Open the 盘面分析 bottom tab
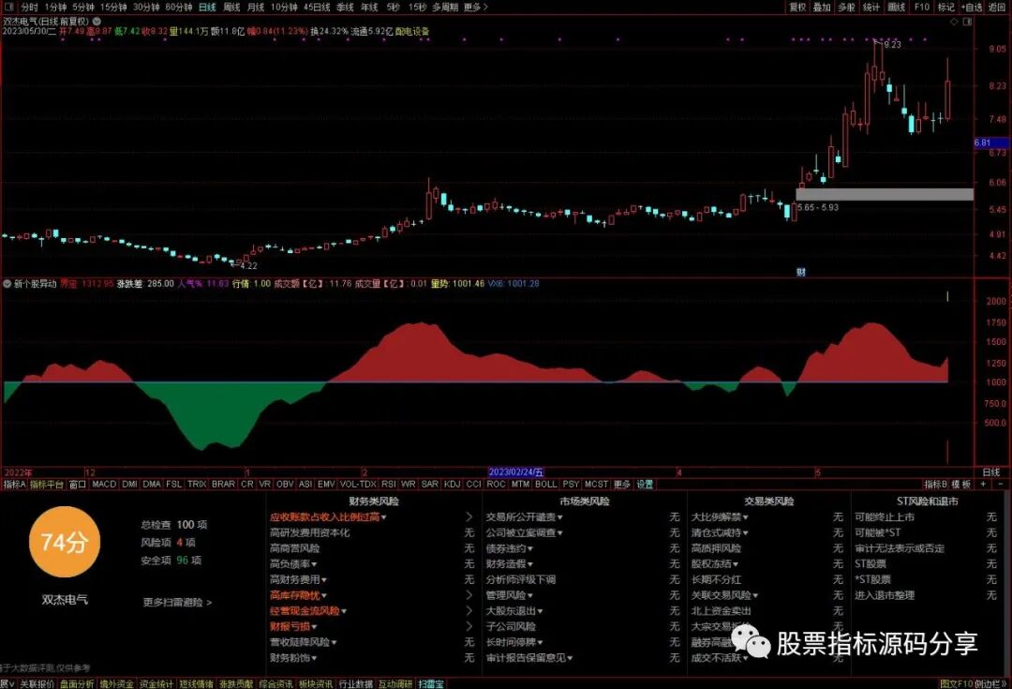 point(77,683)
